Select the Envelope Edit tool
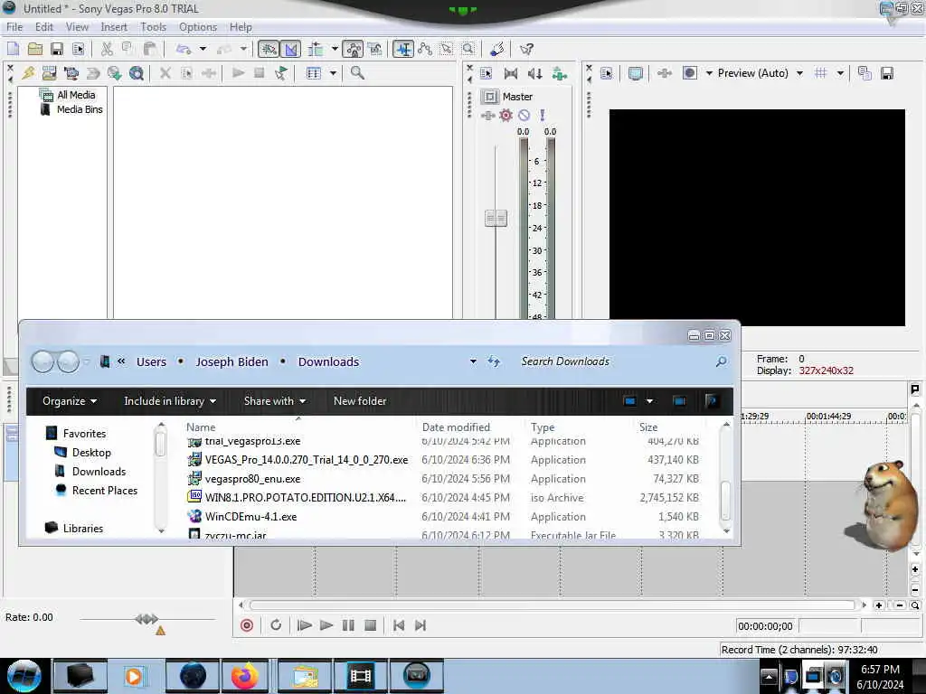 425,49
